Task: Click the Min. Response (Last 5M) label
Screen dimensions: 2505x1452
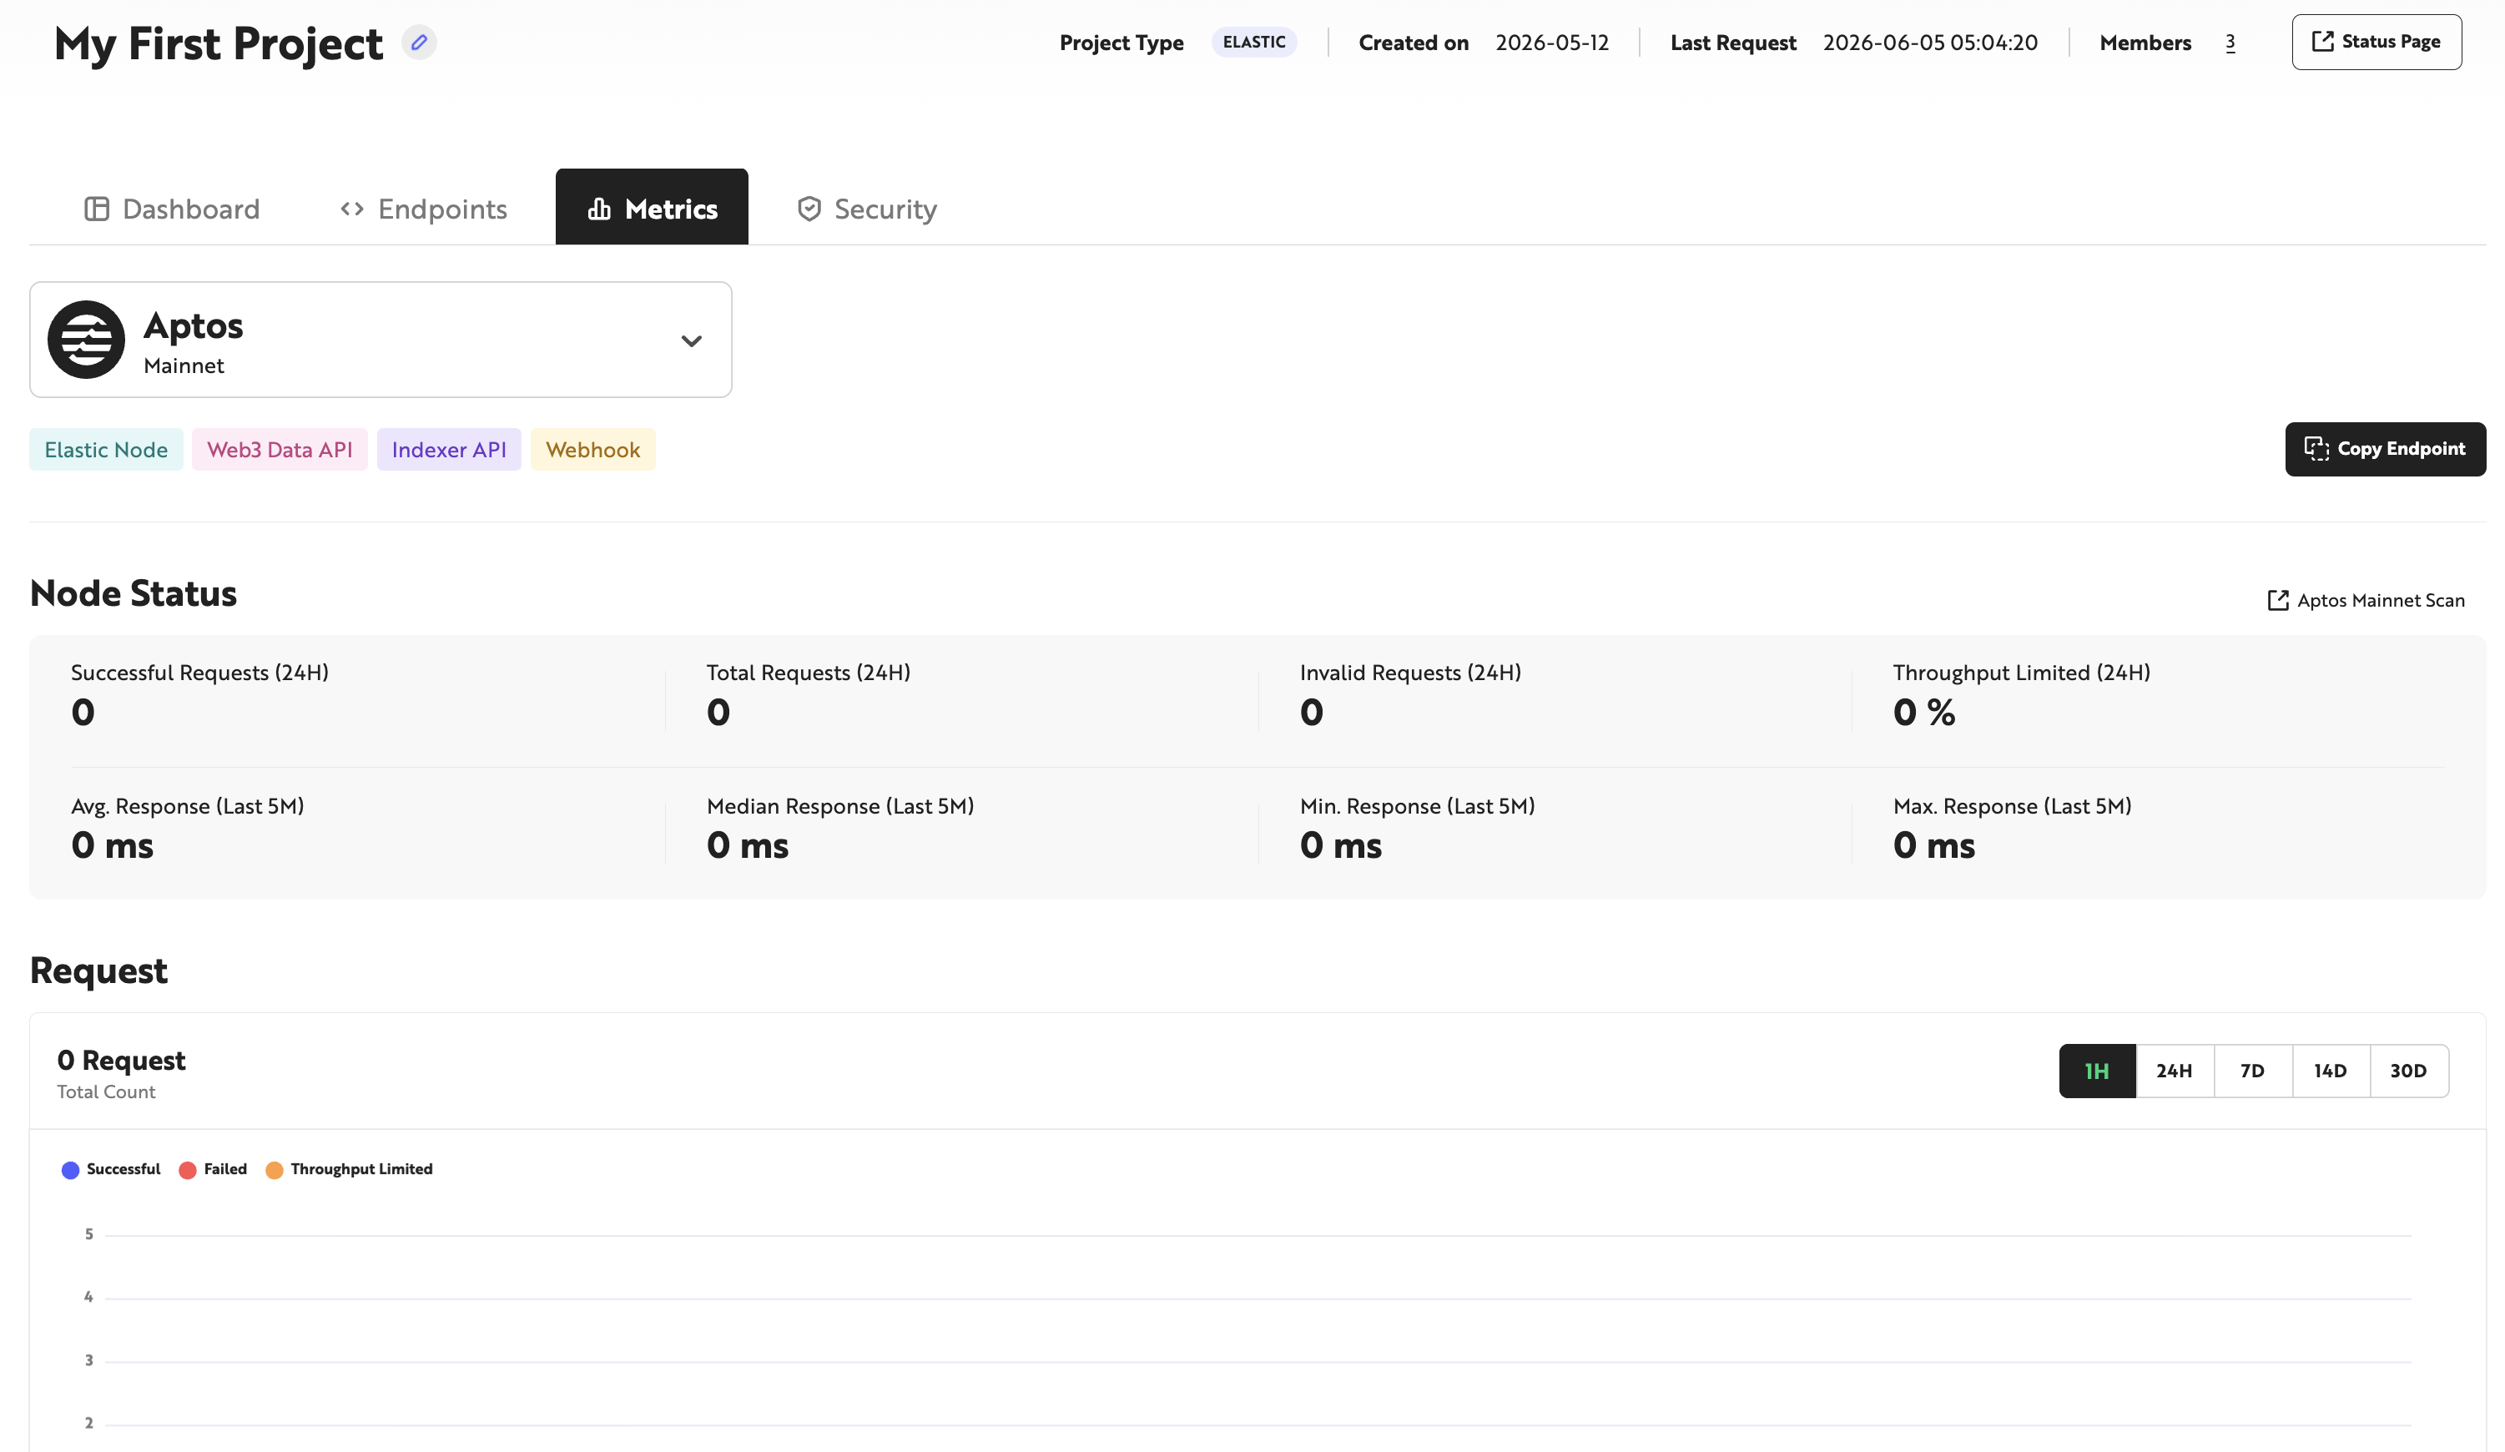Action: pyautogui.click(x=1418, y=806)
